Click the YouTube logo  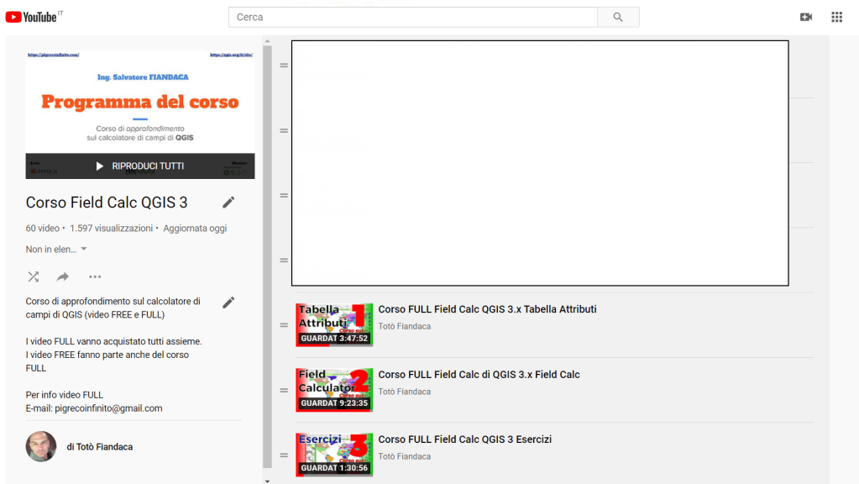(34, 17)
